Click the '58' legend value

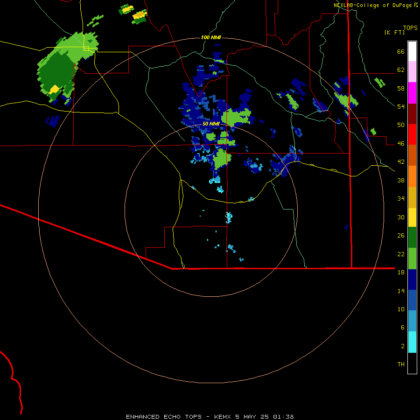[401, 88]
